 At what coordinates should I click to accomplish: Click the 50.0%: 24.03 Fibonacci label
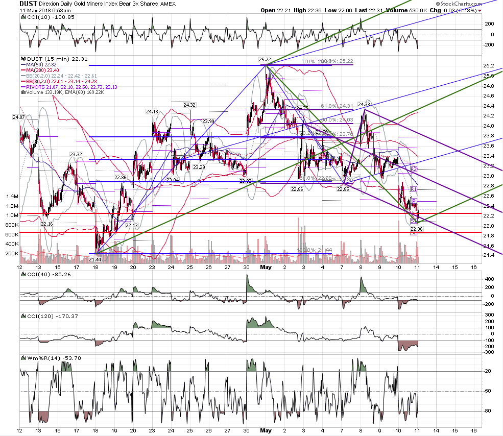[x=337, y=119]
